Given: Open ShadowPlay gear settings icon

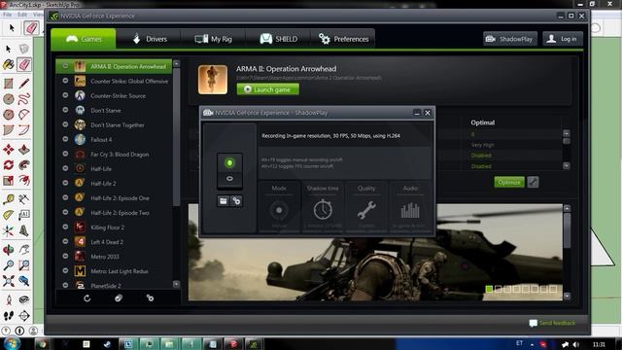Looking at the screenshot, I should pyautogui.click(x=236, y=201).
